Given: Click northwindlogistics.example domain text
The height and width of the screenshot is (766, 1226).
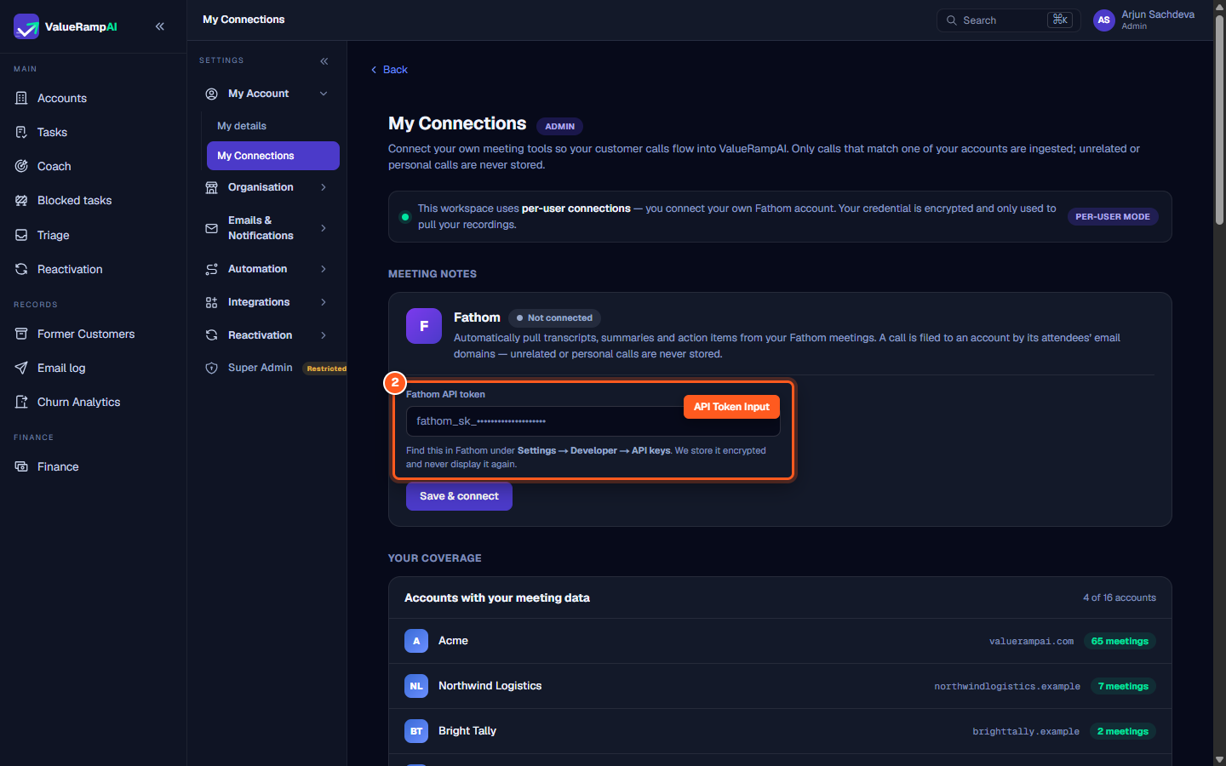Looking at the screenshot, I should coord(1007,686).
